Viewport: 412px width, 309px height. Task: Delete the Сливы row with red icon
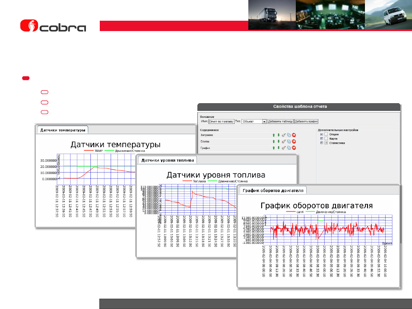294,142
